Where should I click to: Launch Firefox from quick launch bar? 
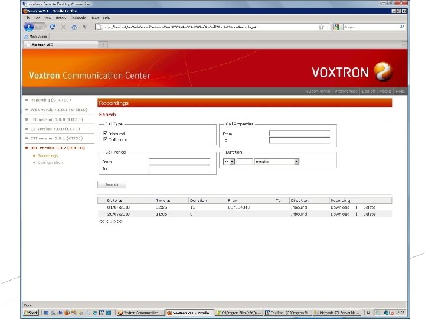(67, 313)
